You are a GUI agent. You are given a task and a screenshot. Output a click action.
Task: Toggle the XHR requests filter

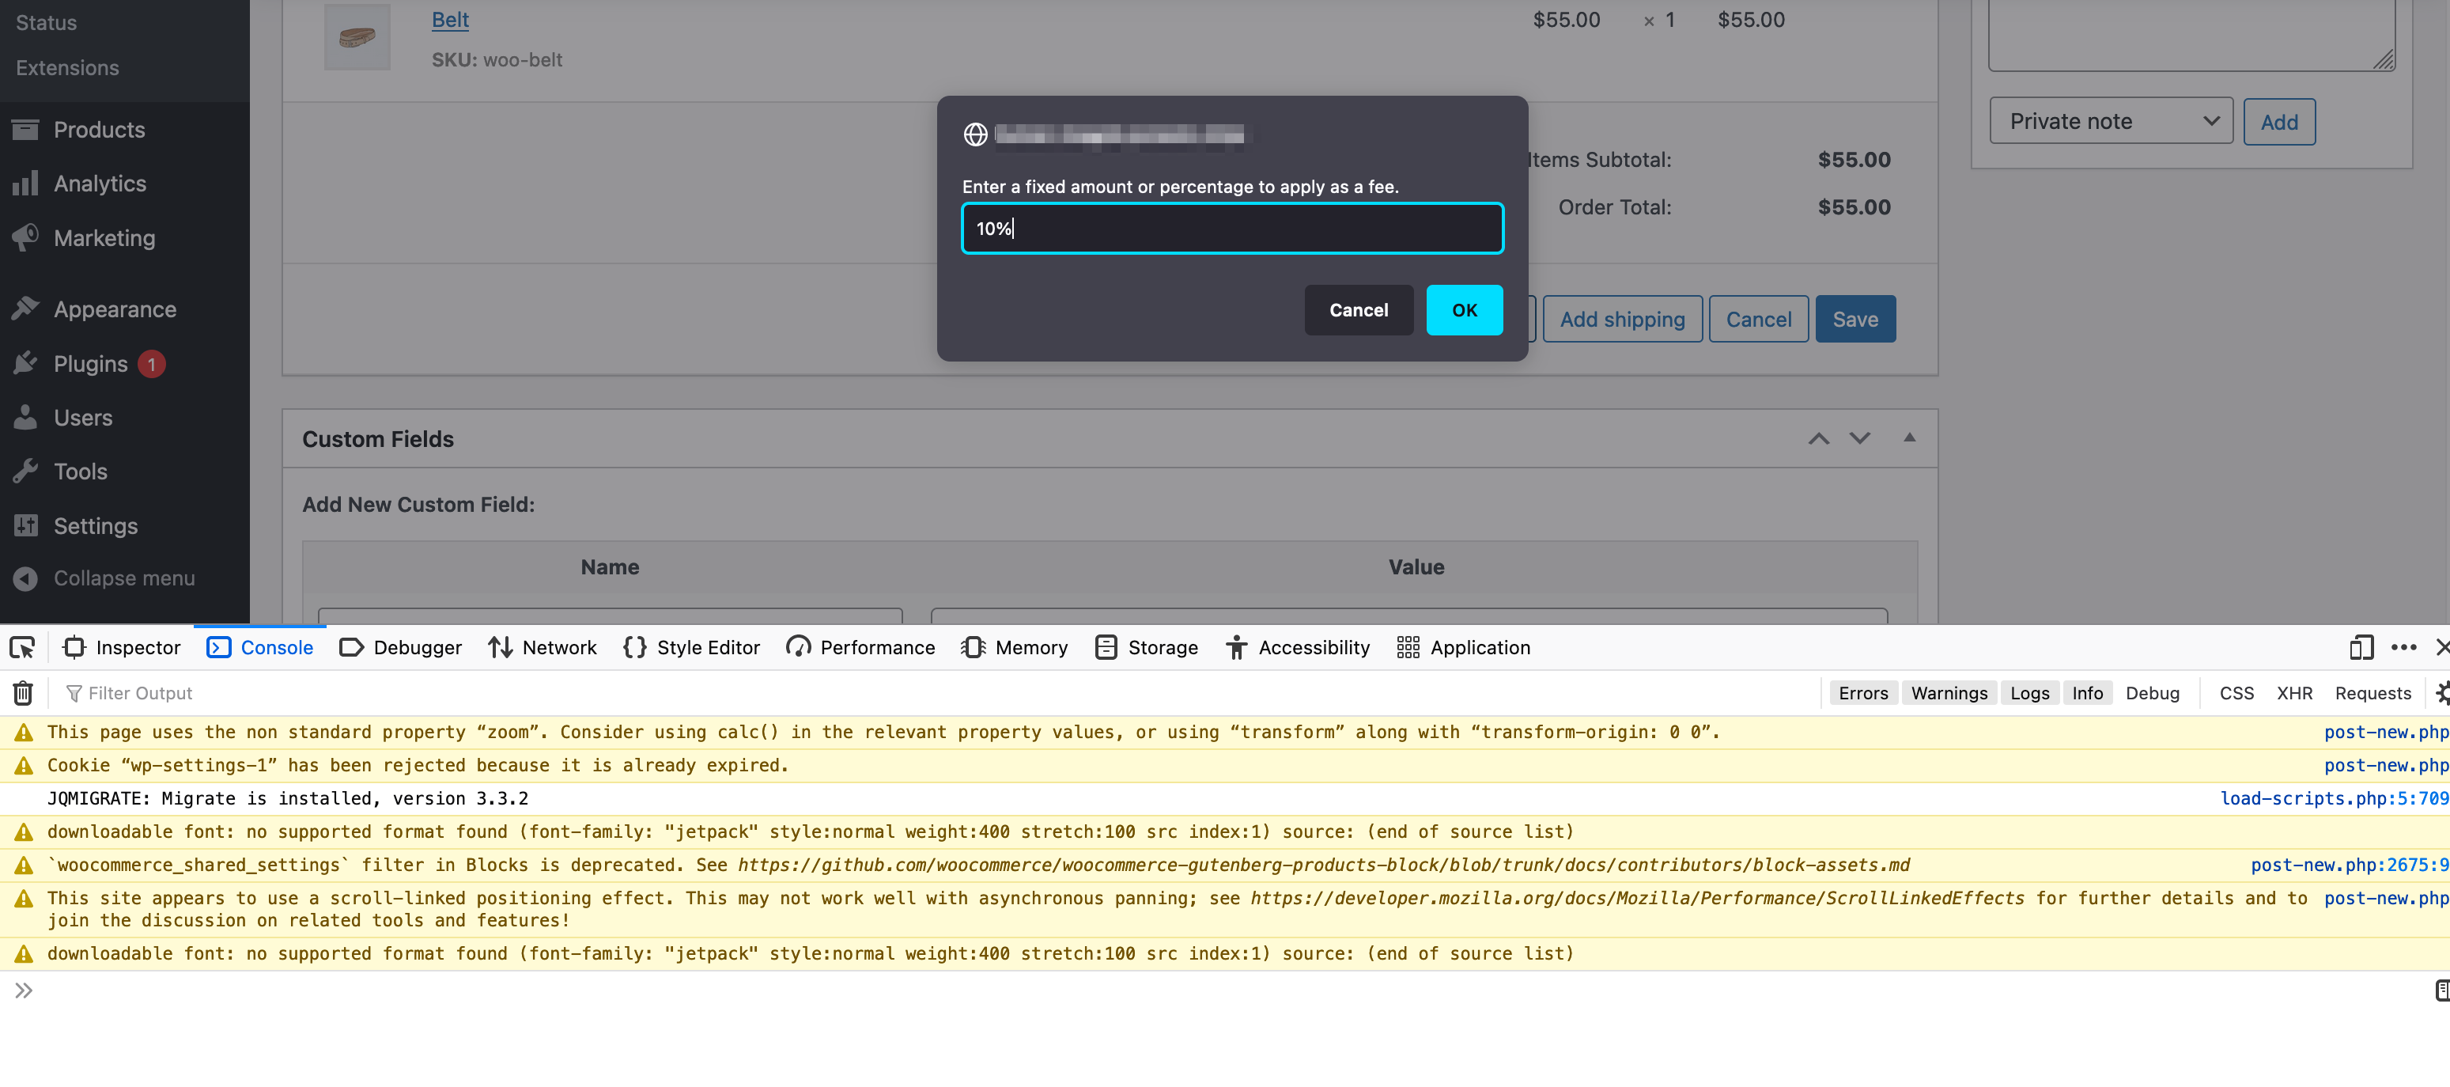click(2295, 693)
